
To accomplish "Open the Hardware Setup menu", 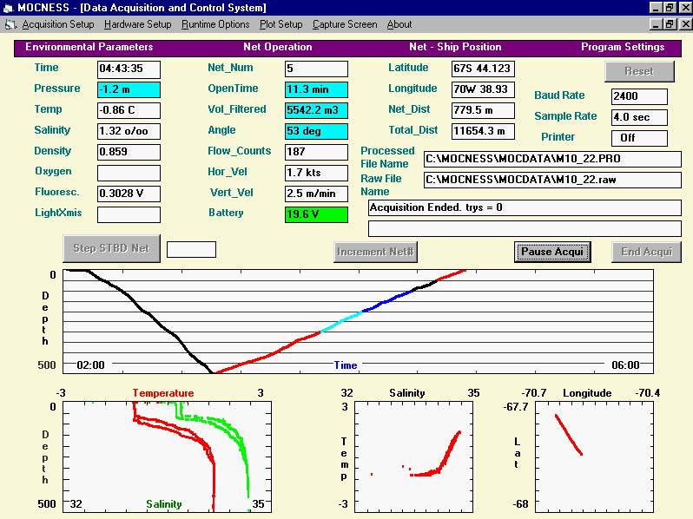I will click(x=138, y=24).
